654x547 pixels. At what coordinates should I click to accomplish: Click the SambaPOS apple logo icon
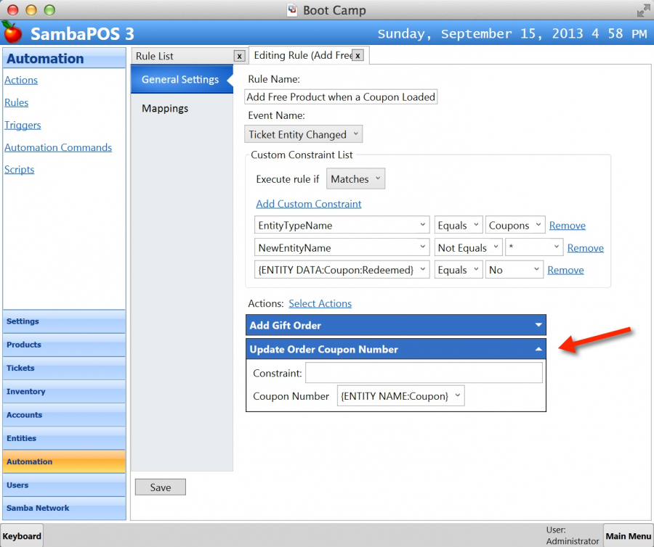click(x=12, y=33)
